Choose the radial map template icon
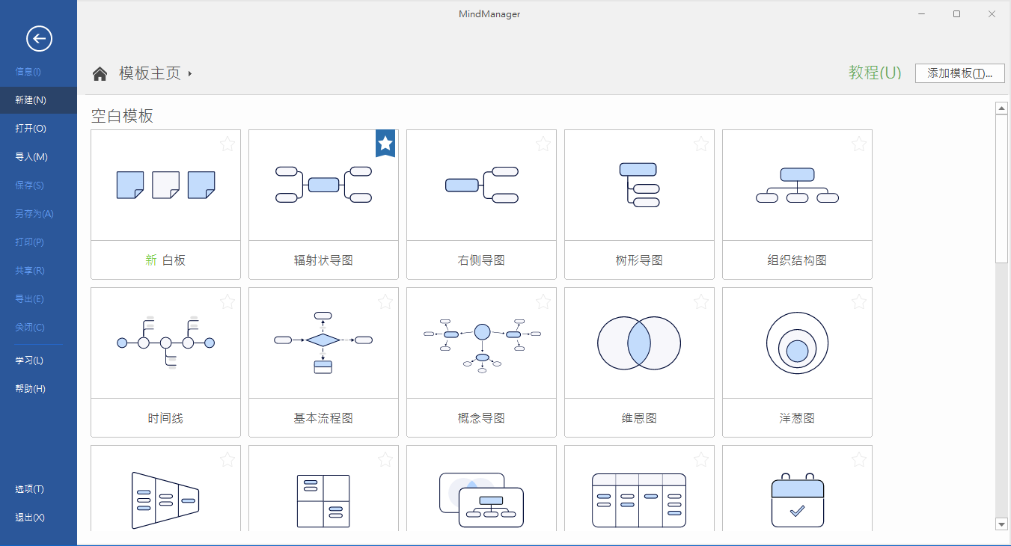The image size is (1011, 546). click(x=323, y=185)
